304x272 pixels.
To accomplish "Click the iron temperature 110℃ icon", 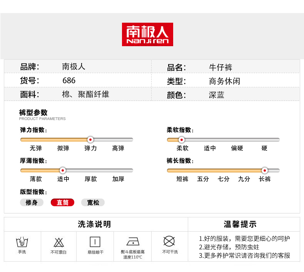I will [x=133, y=242].
